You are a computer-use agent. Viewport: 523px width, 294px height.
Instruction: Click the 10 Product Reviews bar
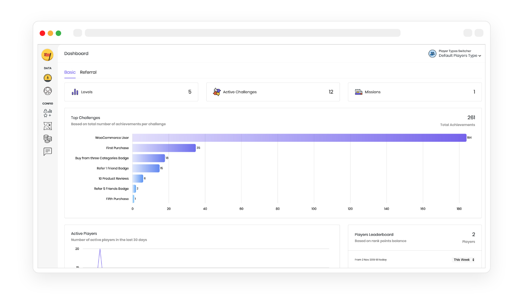(138, 178)
